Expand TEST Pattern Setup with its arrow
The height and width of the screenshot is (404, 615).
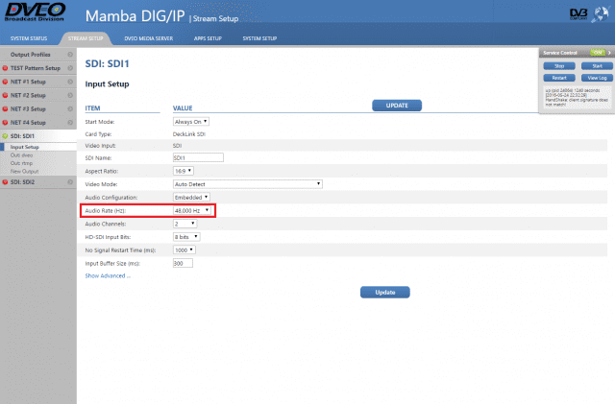tap(70, 68)
